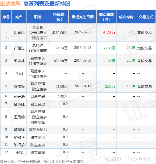Click the 最近变动日期 column header
Viewport: 156px width, 164px height.
pos(83,17)
